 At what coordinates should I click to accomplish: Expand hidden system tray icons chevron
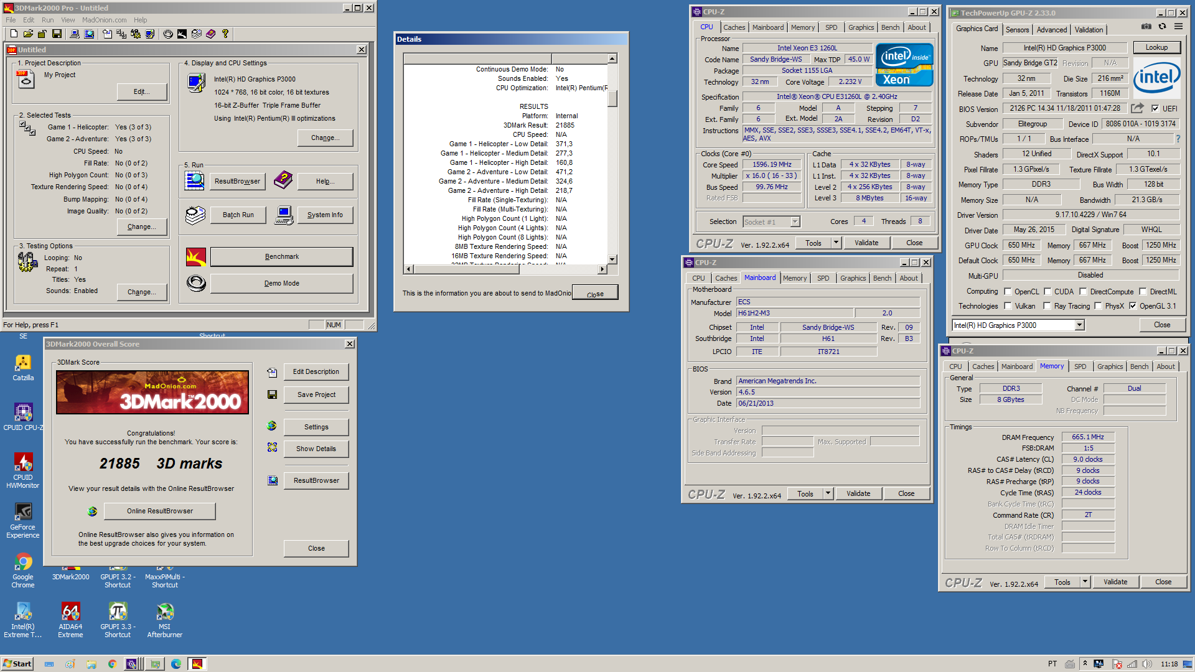point(1085,664)
